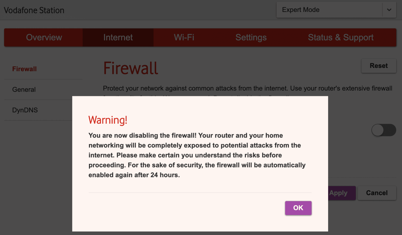Open the Status & Support tab
This screenshot has height=235, width=402.
[341, 37]
